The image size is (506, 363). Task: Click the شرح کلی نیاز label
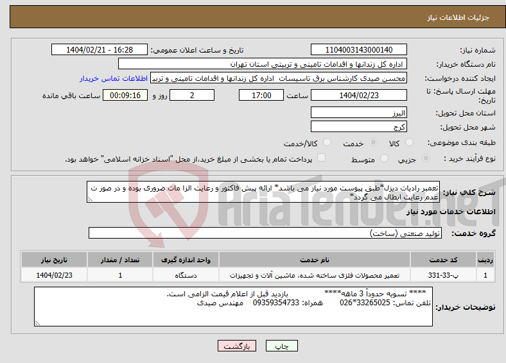point(469,192)
